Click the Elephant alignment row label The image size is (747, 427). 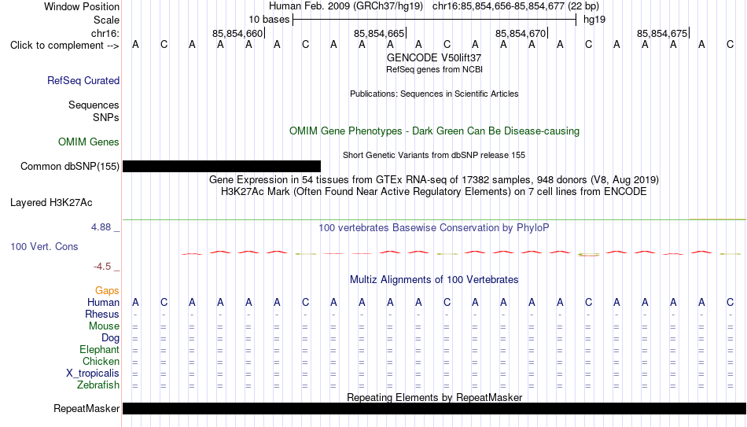coord(100,350)
